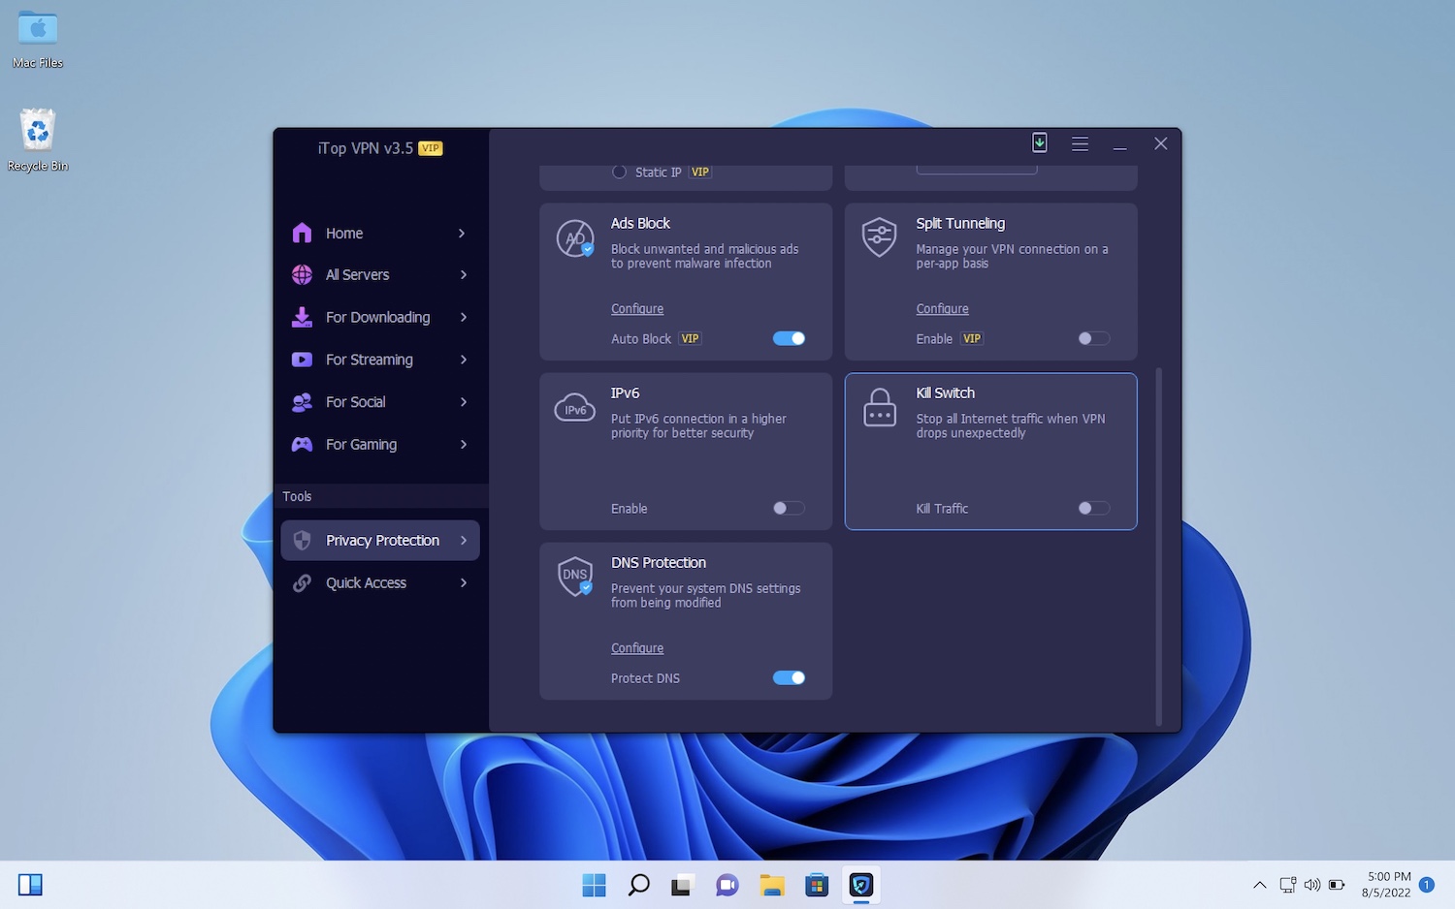Viewport: 1455px width, 909px height.
Task: Disable the Protect DNS toggle
Action: coord(789,677)
